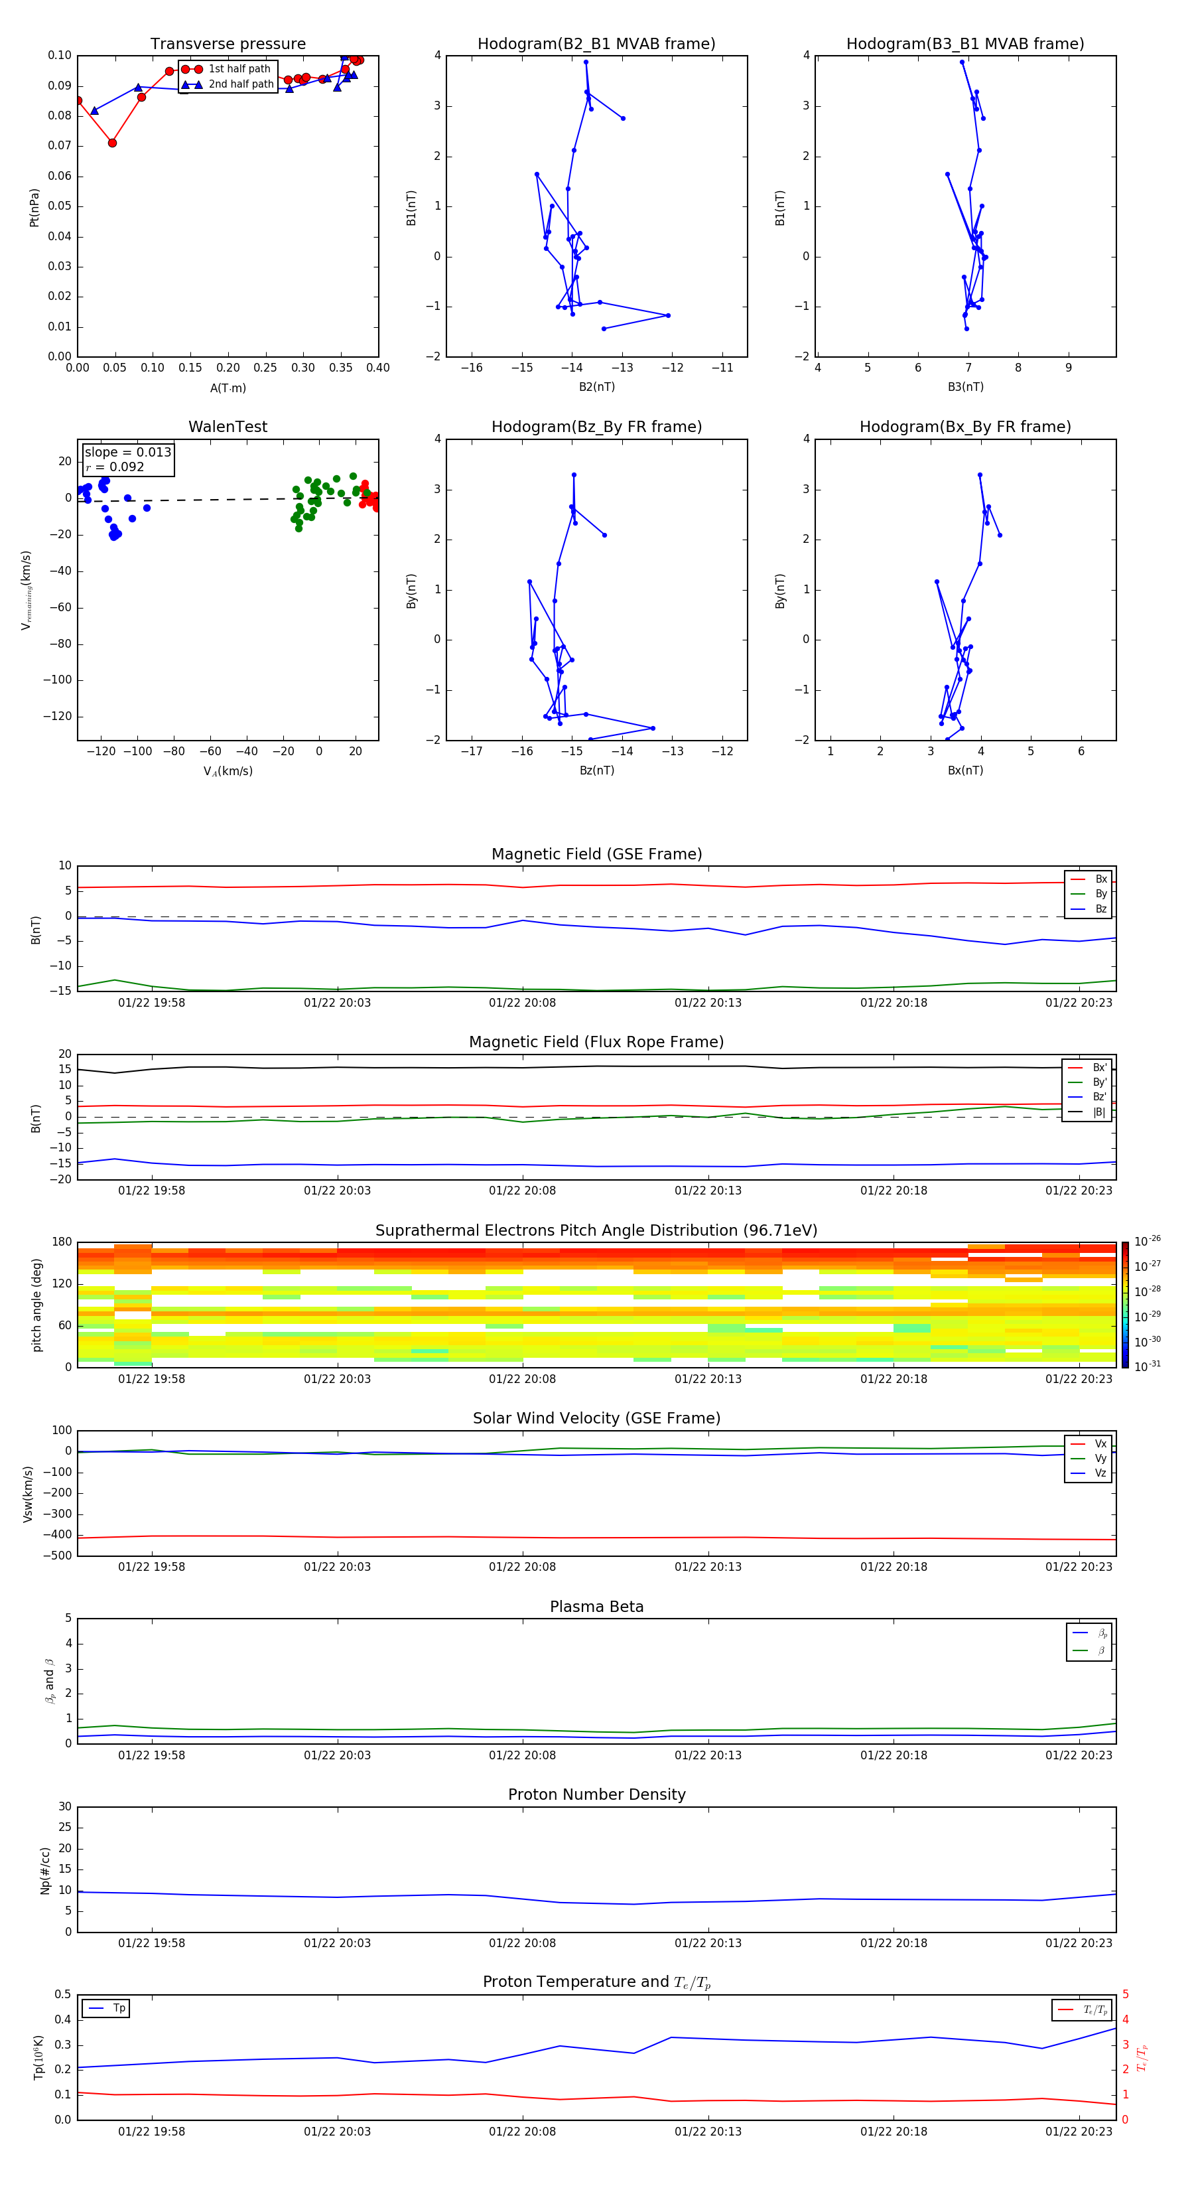This screenshot has height=2190, width=1194.
Task: Click the '10^-26' color bar tick label
Action: 1148,1241
